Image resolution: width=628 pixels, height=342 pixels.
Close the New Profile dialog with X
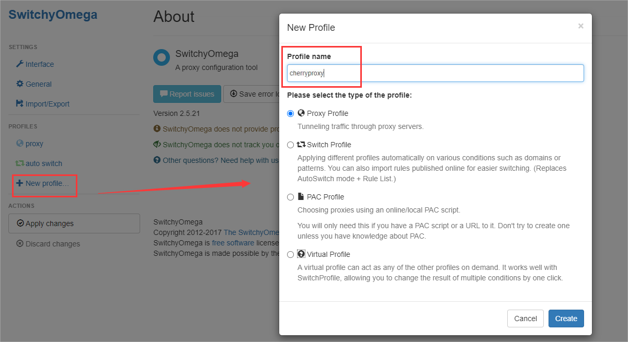pyautogui.click(x=580, y=26)
